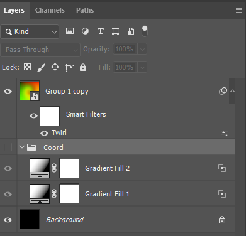Select Gradient Fill 2 gradient thumbnail
The width and height of the screenshot is (246, 236).
[40, 168]
